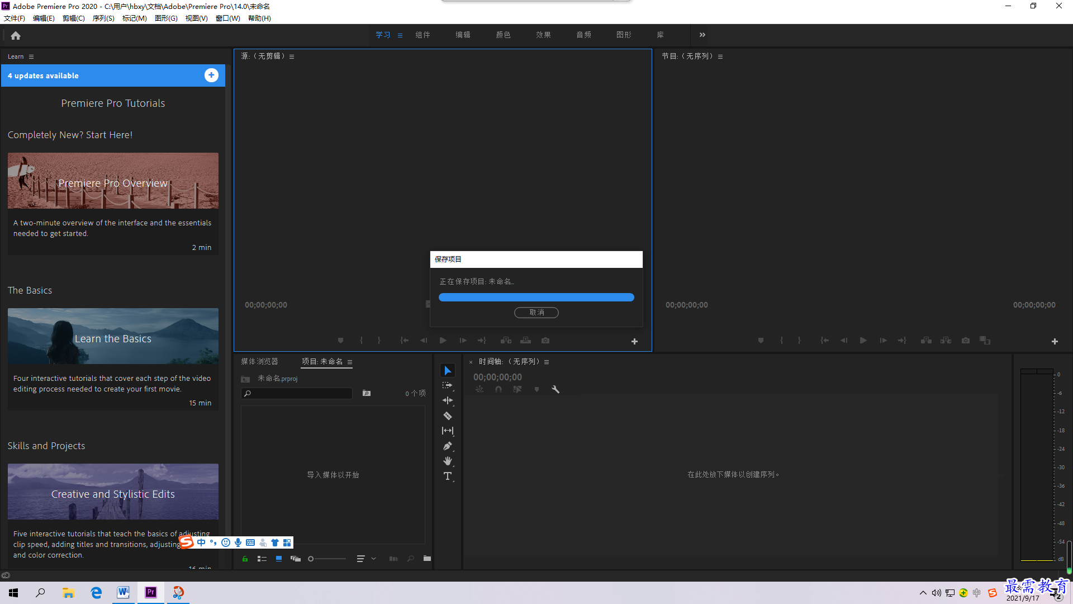Select the Track Select Forward tool
1073x604 pixels.
tap(448, 385)
